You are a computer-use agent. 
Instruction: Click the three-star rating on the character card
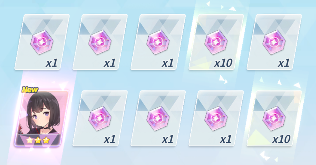38,140
